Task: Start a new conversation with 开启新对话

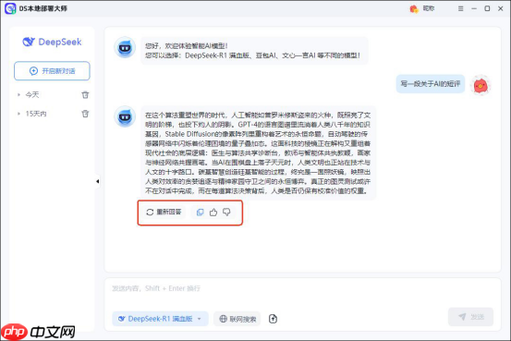Action: (52, 71)
